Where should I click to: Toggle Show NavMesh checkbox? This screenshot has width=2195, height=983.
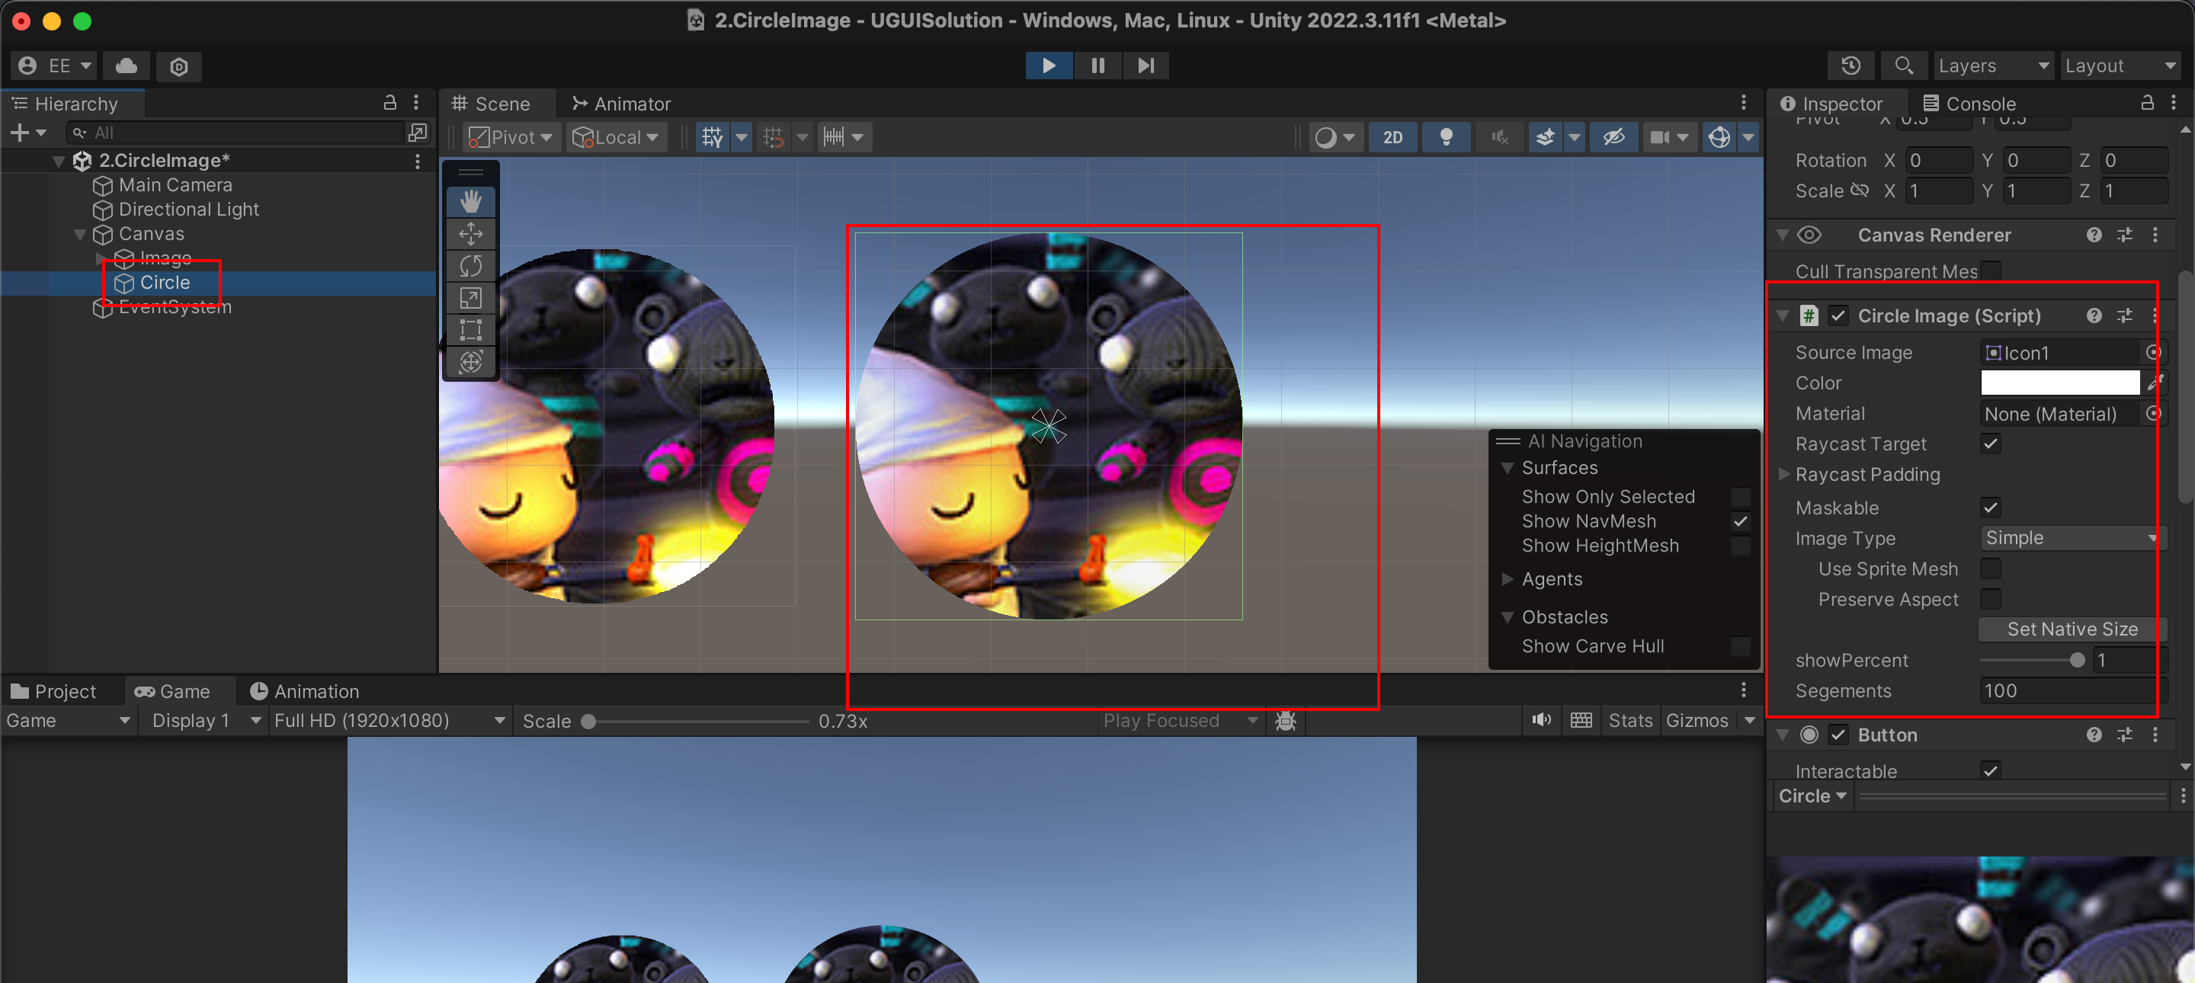click(1740, 521)
